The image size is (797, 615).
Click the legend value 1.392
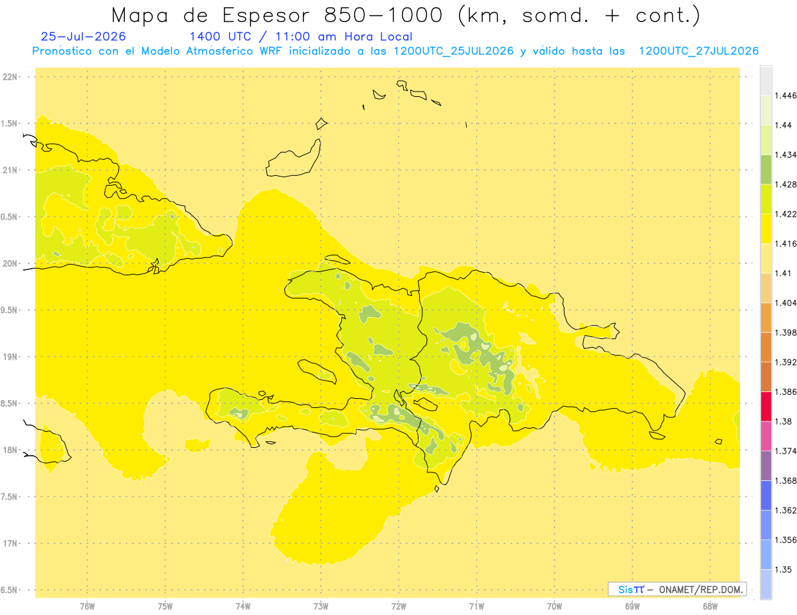786,362
